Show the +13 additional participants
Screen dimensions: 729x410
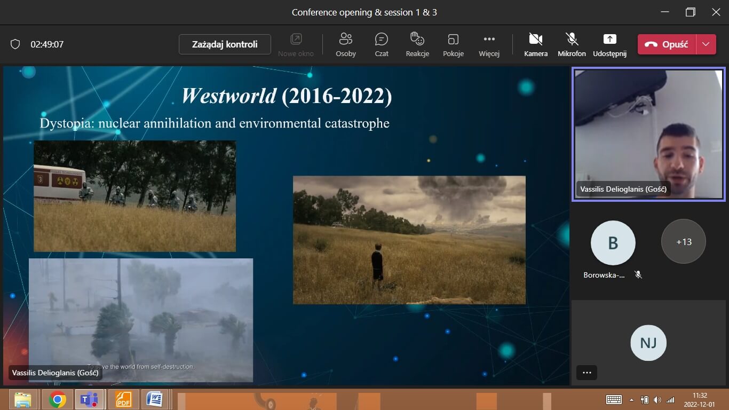pos(684,242)
